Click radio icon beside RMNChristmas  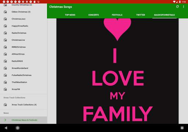point(5,47)
